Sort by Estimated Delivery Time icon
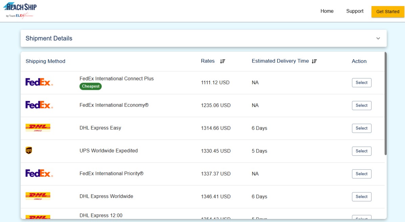Image resolution: width=405 pixels, height=222 pixels. point(314,61)
